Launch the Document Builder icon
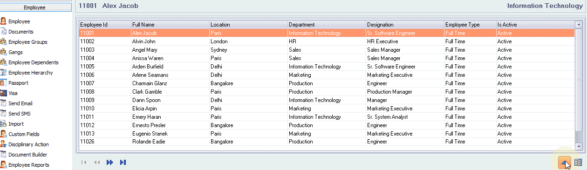 pyautogui.click(x=4, y=155)
